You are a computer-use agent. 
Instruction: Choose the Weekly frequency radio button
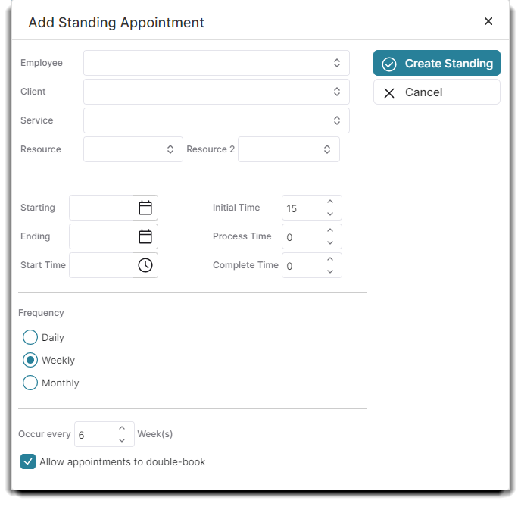(x=30, y=360)
